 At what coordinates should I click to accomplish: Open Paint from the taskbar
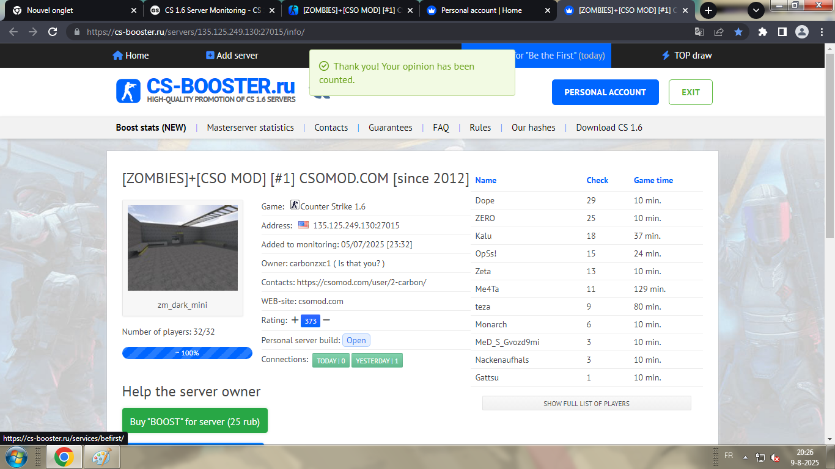click(101, 456)
